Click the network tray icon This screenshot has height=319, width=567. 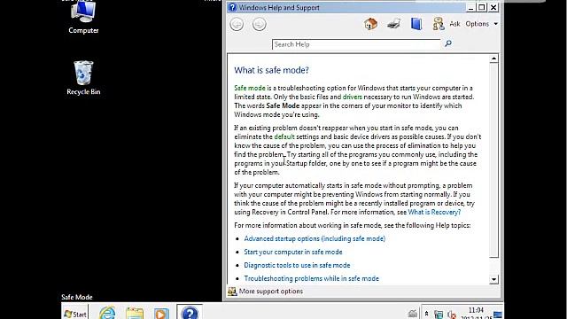(439, 315)
